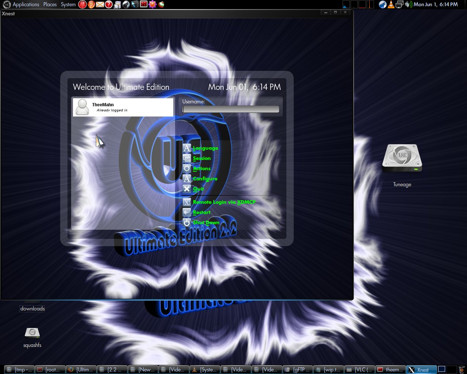Open the red question-mark help launcher
467x374 pixels.
(109, 4)
